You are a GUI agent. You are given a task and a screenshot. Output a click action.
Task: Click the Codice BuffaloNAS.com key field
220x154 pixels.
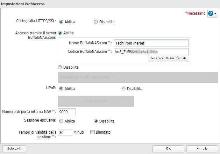151,51
